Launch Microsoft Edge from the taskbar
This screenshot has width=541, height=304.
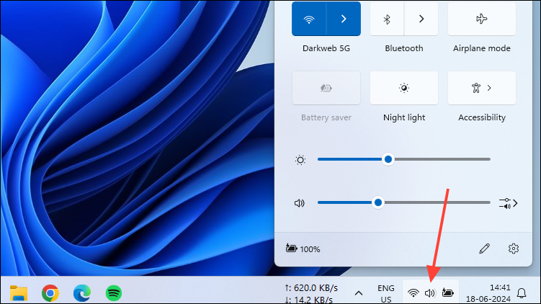[82, 293]
